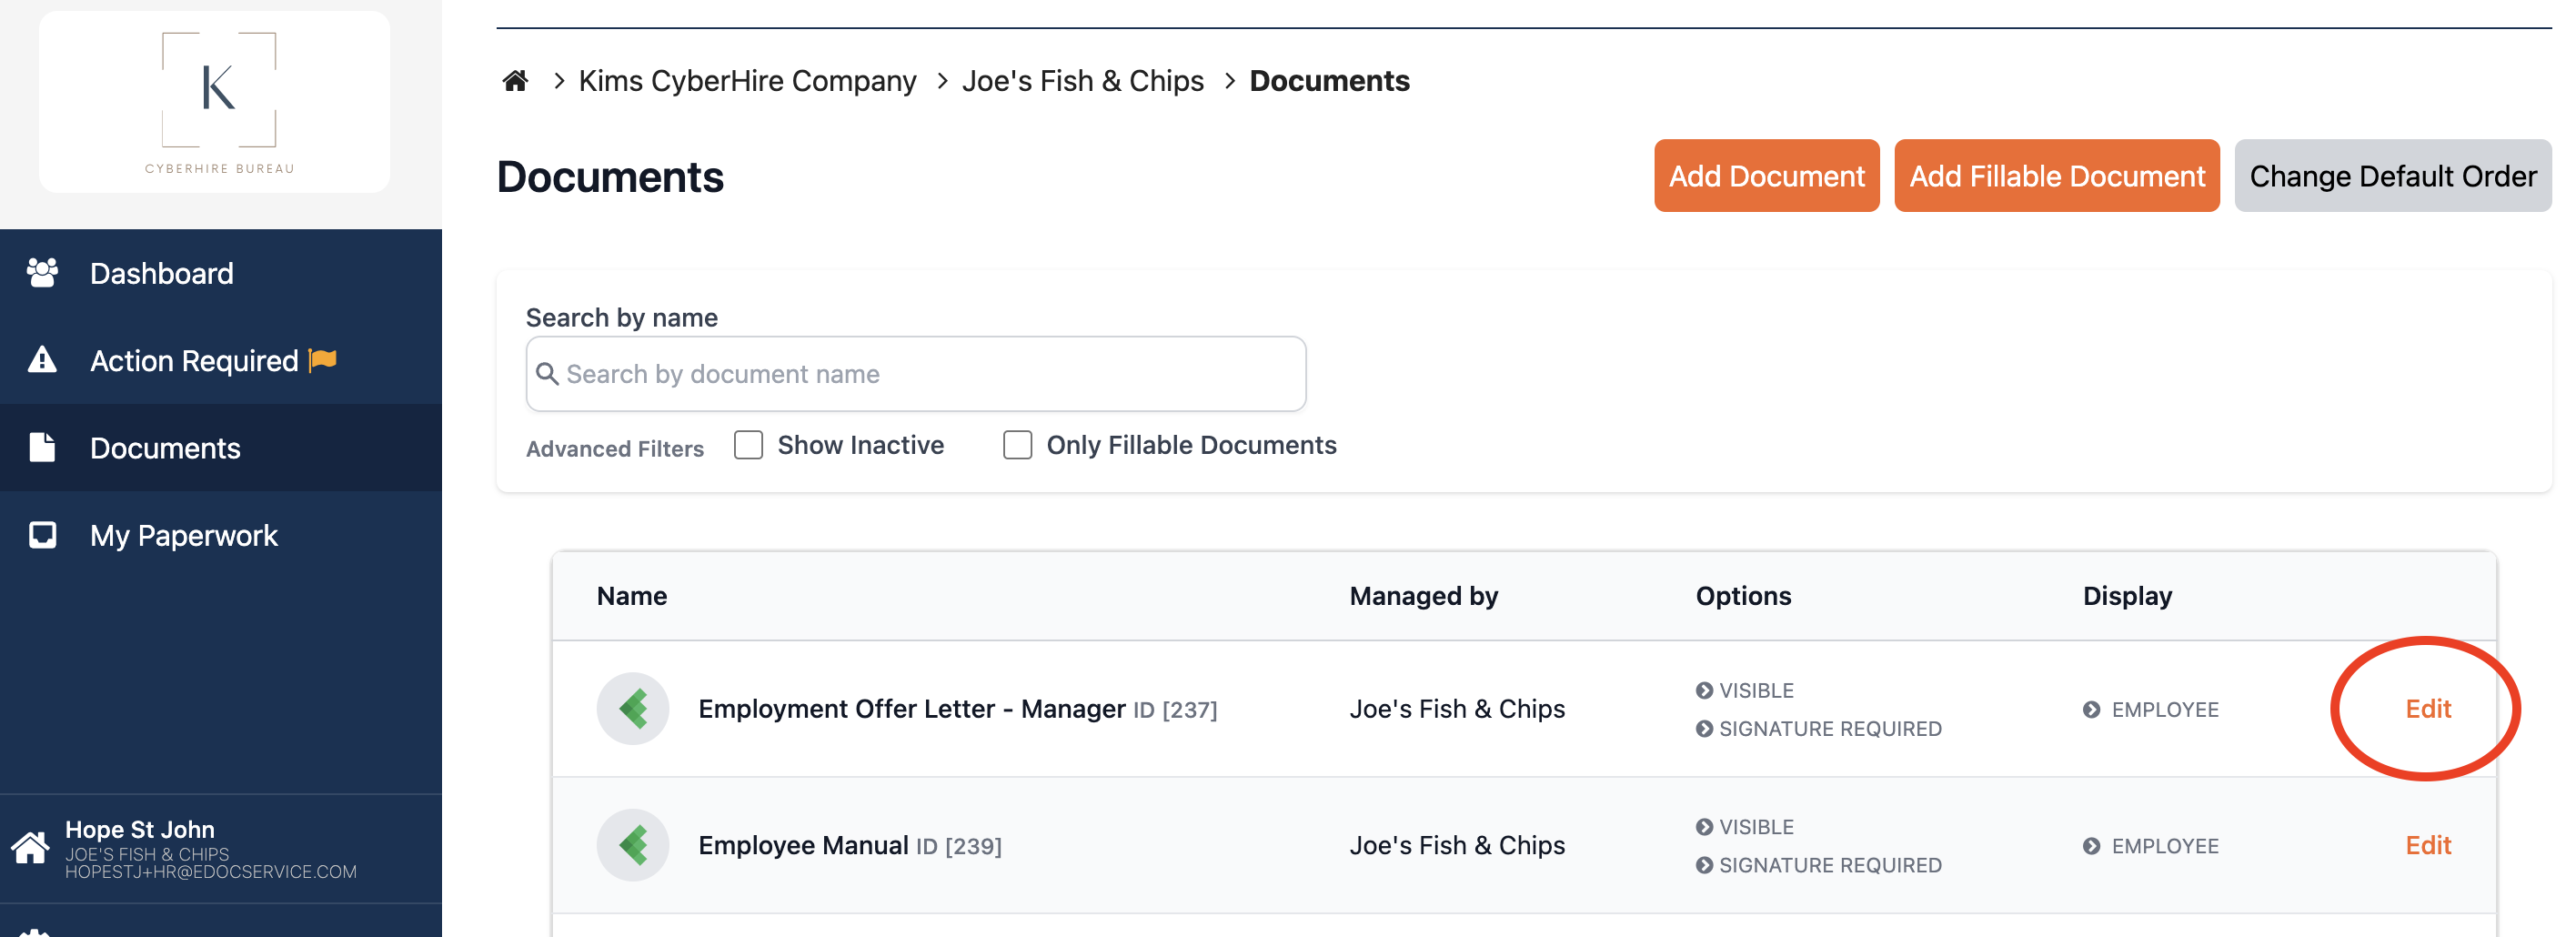Click the Hope St John user name
The height and width of the screenshot is (937, 2576).
click(140, 829)
